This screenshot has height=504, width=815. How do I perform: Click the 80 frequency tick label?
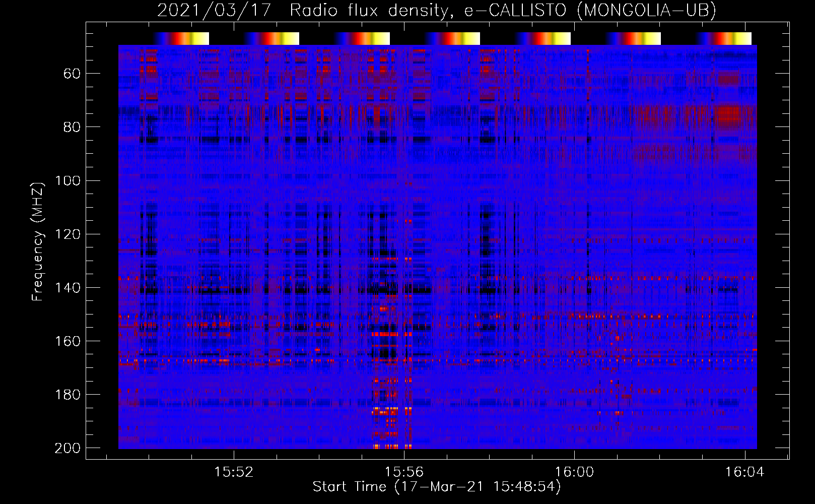coord(72,127)
